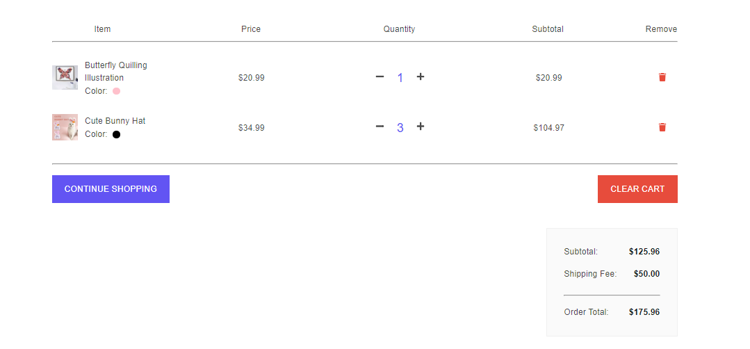Click the quantity value 1 for Butterfly item

pyautogui.click(x=400, y=77)
